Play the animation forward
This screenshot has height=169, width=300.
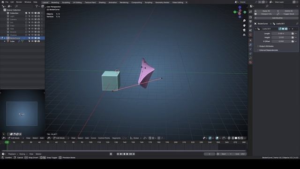[127, 154]
